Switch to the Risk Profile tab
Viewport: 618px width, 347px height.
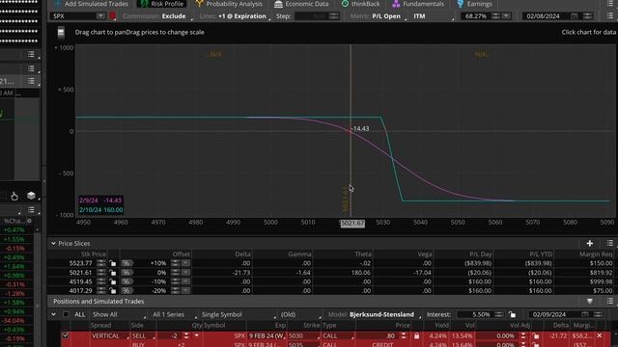pos(162,4)
